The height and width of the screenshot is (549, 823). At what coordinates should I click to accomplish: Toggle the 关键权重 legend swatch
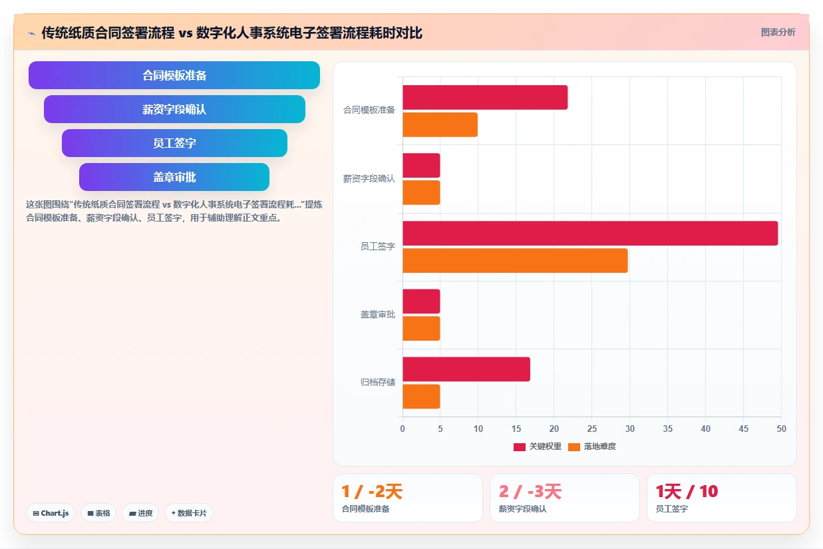pos(520,447)
